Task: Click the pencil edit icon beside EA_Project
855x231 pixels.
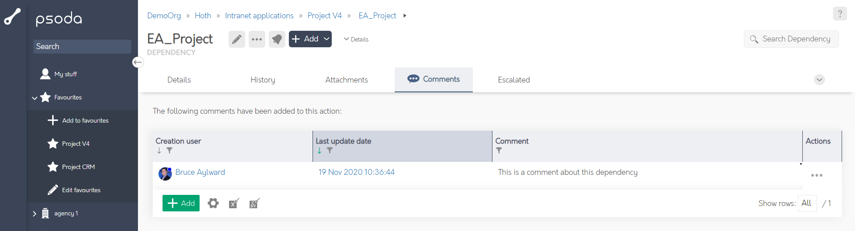Action: 237,39
